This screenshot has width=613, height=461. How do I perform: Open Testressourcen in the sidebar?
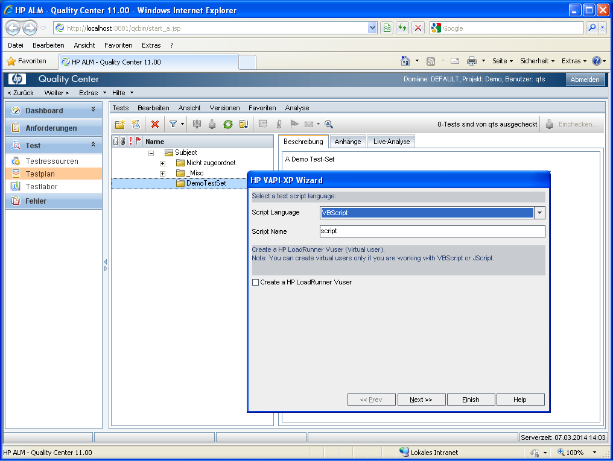[x=52, y=162]
